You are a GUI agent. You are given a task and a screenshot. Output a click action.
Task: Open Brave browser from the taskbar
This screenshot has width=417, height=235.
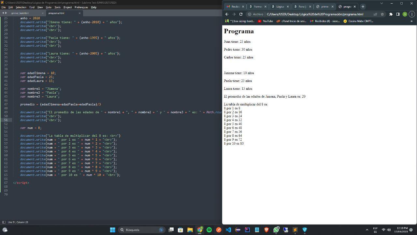pyautogui.click(x=266, y=230)
